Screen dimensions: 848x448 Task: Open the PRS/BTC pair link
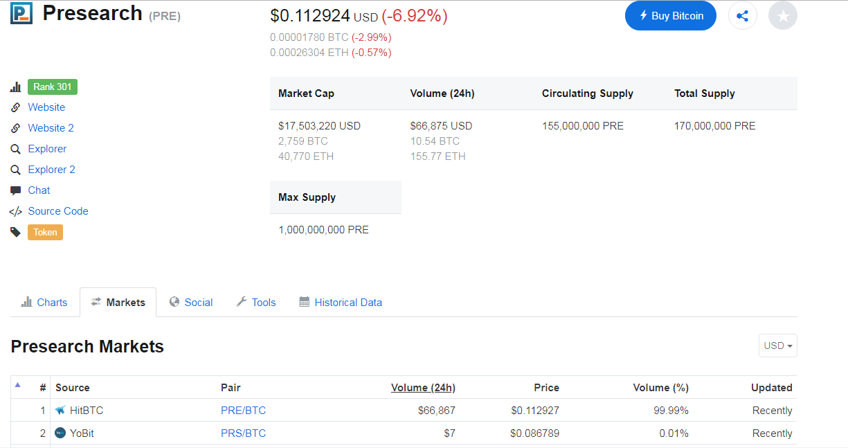pos(243,433)
